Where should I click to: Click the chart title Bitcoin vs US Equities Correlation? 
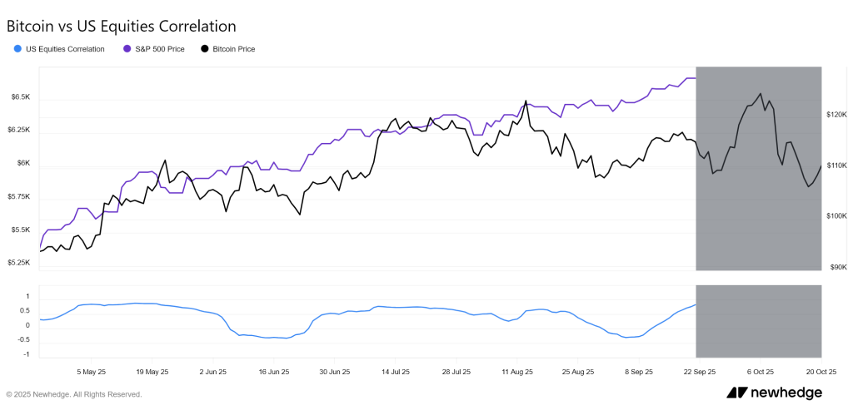click(x=121, y=27)
